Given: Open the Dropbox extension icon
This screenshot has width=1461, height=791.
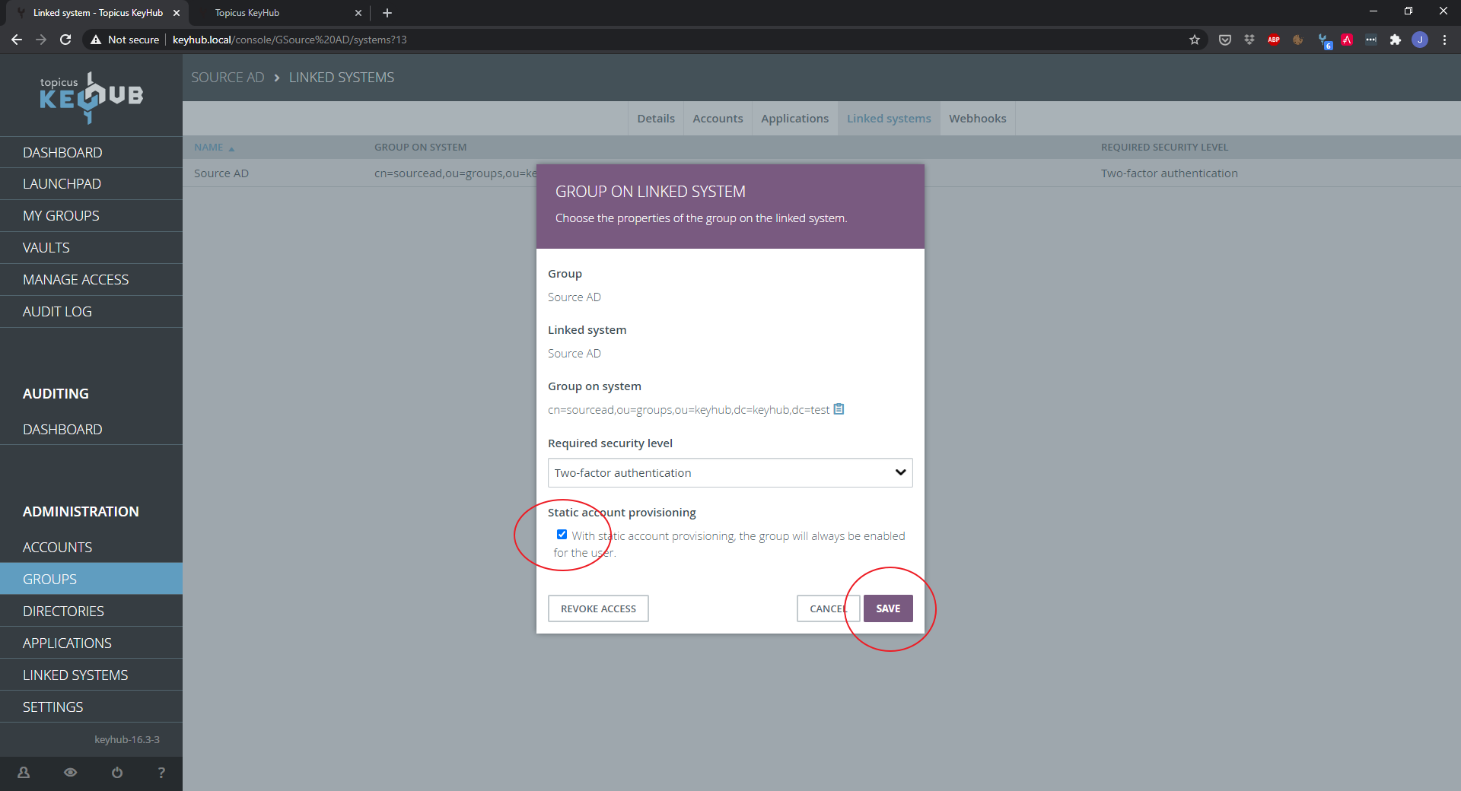Looking at the screenshot, I should (1249, 40).
